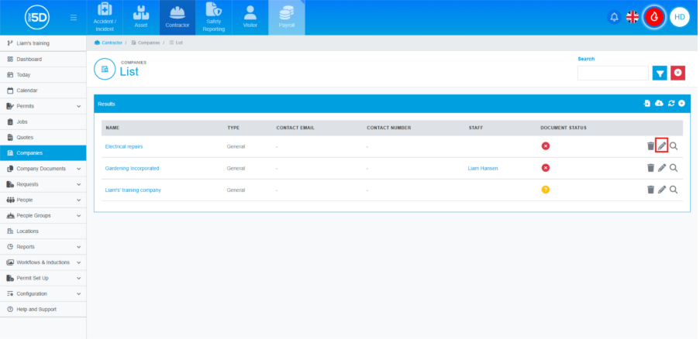Open the Accident / Incident module tab

point(105,17)
